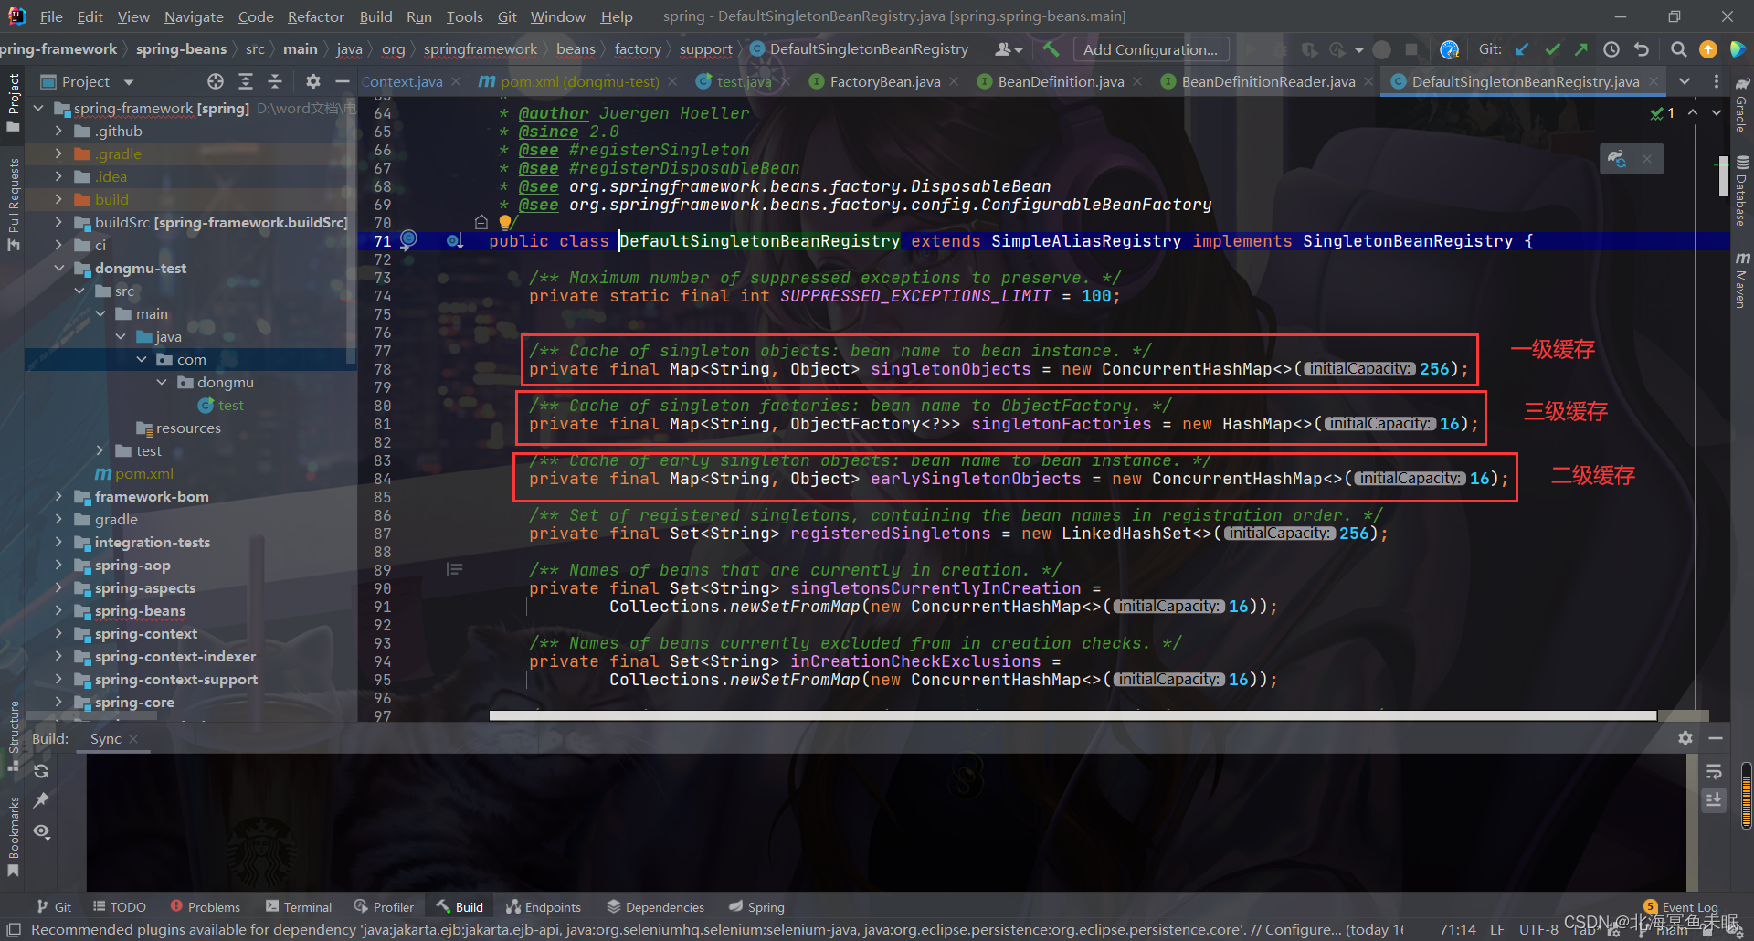Screen dimensions: 1754x941
Task: Select Opened File locate icon in Project panel
Action: click(216, 81)
